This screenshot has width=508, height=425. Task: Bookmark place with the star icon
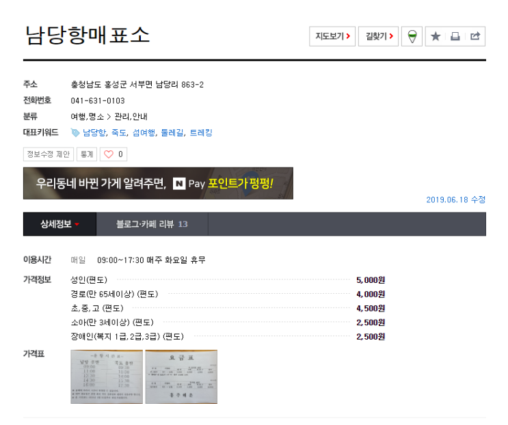click(436, 36)
